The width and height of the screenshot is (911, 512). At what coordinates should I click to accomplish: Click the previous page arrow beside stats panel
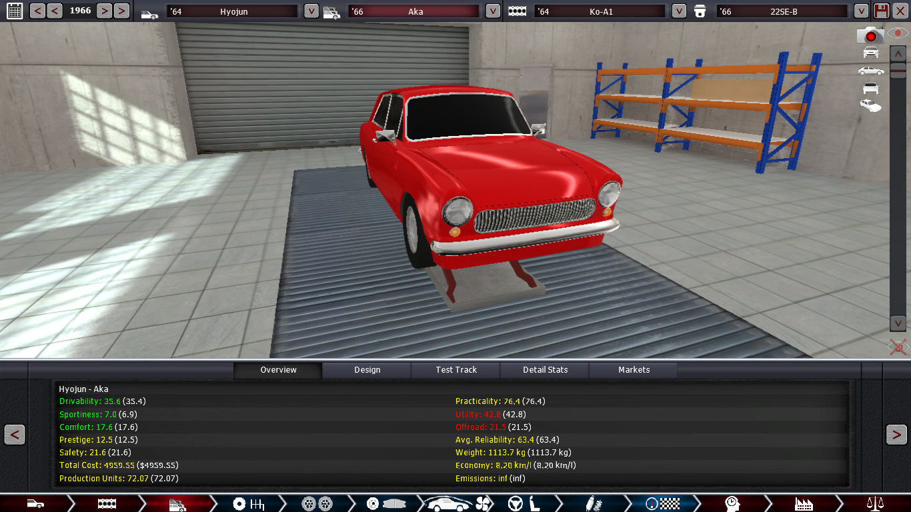15,435
